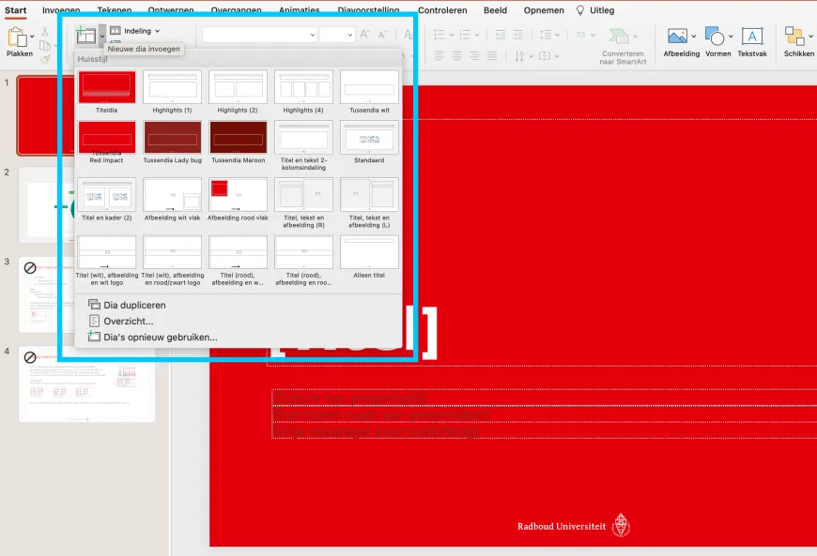Open the Invoegen tab
The height and width of the screenshot is (556, 817).
(61, 10)
